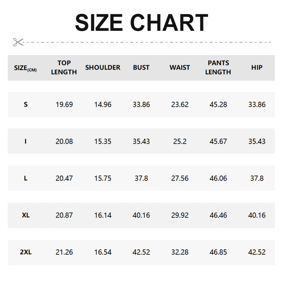Click the 46.46 pants length value

[x=218, y=215]
